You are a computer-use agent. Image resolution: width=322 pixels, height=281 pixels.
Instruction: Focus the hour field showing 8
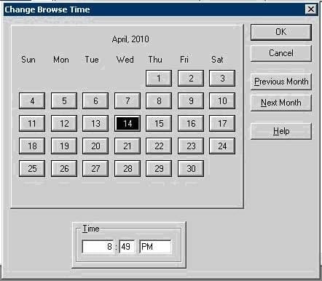click(98, 247)
